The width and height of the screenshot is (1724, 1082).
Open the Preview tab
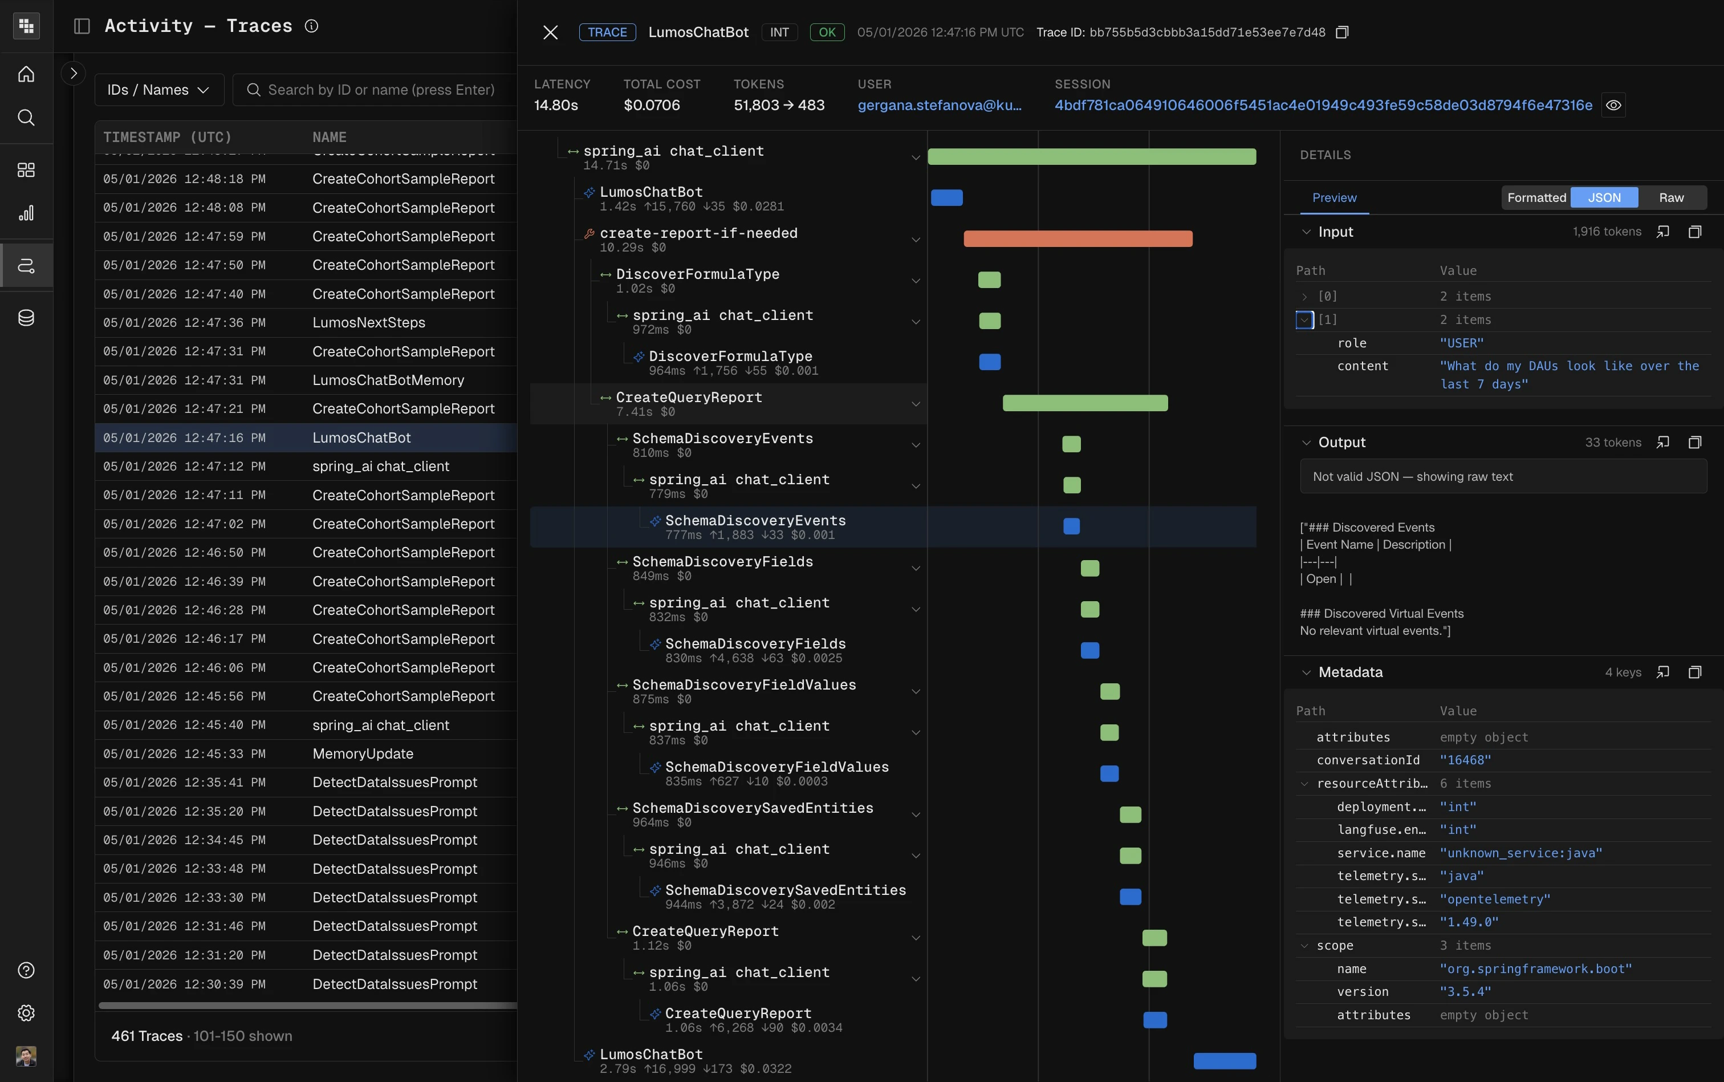[x=1333, y=197]
